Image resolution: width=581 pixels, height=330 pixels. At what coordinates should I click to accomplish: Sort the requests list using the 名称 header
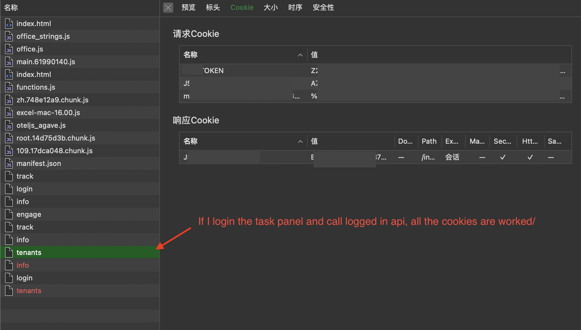pyautogui.click(x=11, y=7)
